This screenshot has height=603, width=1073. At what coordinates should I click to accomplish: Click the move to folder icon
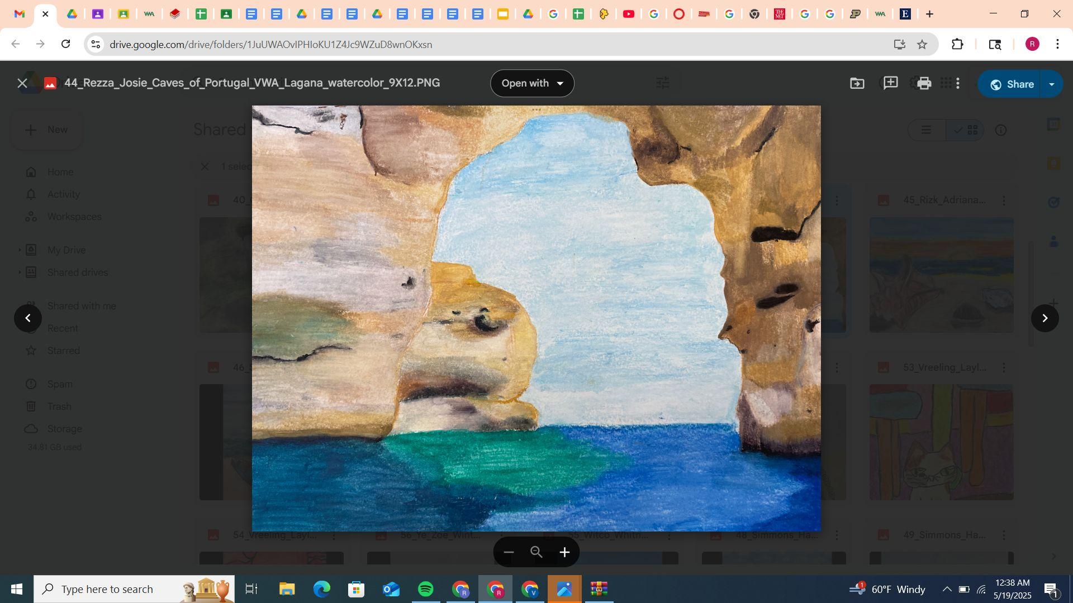pyautogui.click(x=857, y=84)
